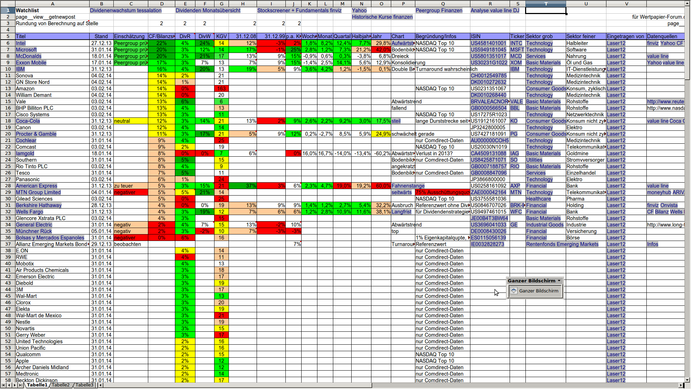The image size is (691, 389).
Task: Select column header T
Action: 546,4
